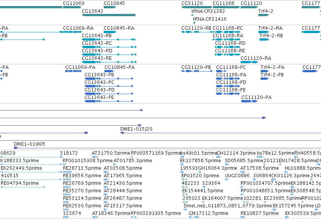Select the RE39656.5prime EST label
The image size is (321, 219).
(82, 176)
